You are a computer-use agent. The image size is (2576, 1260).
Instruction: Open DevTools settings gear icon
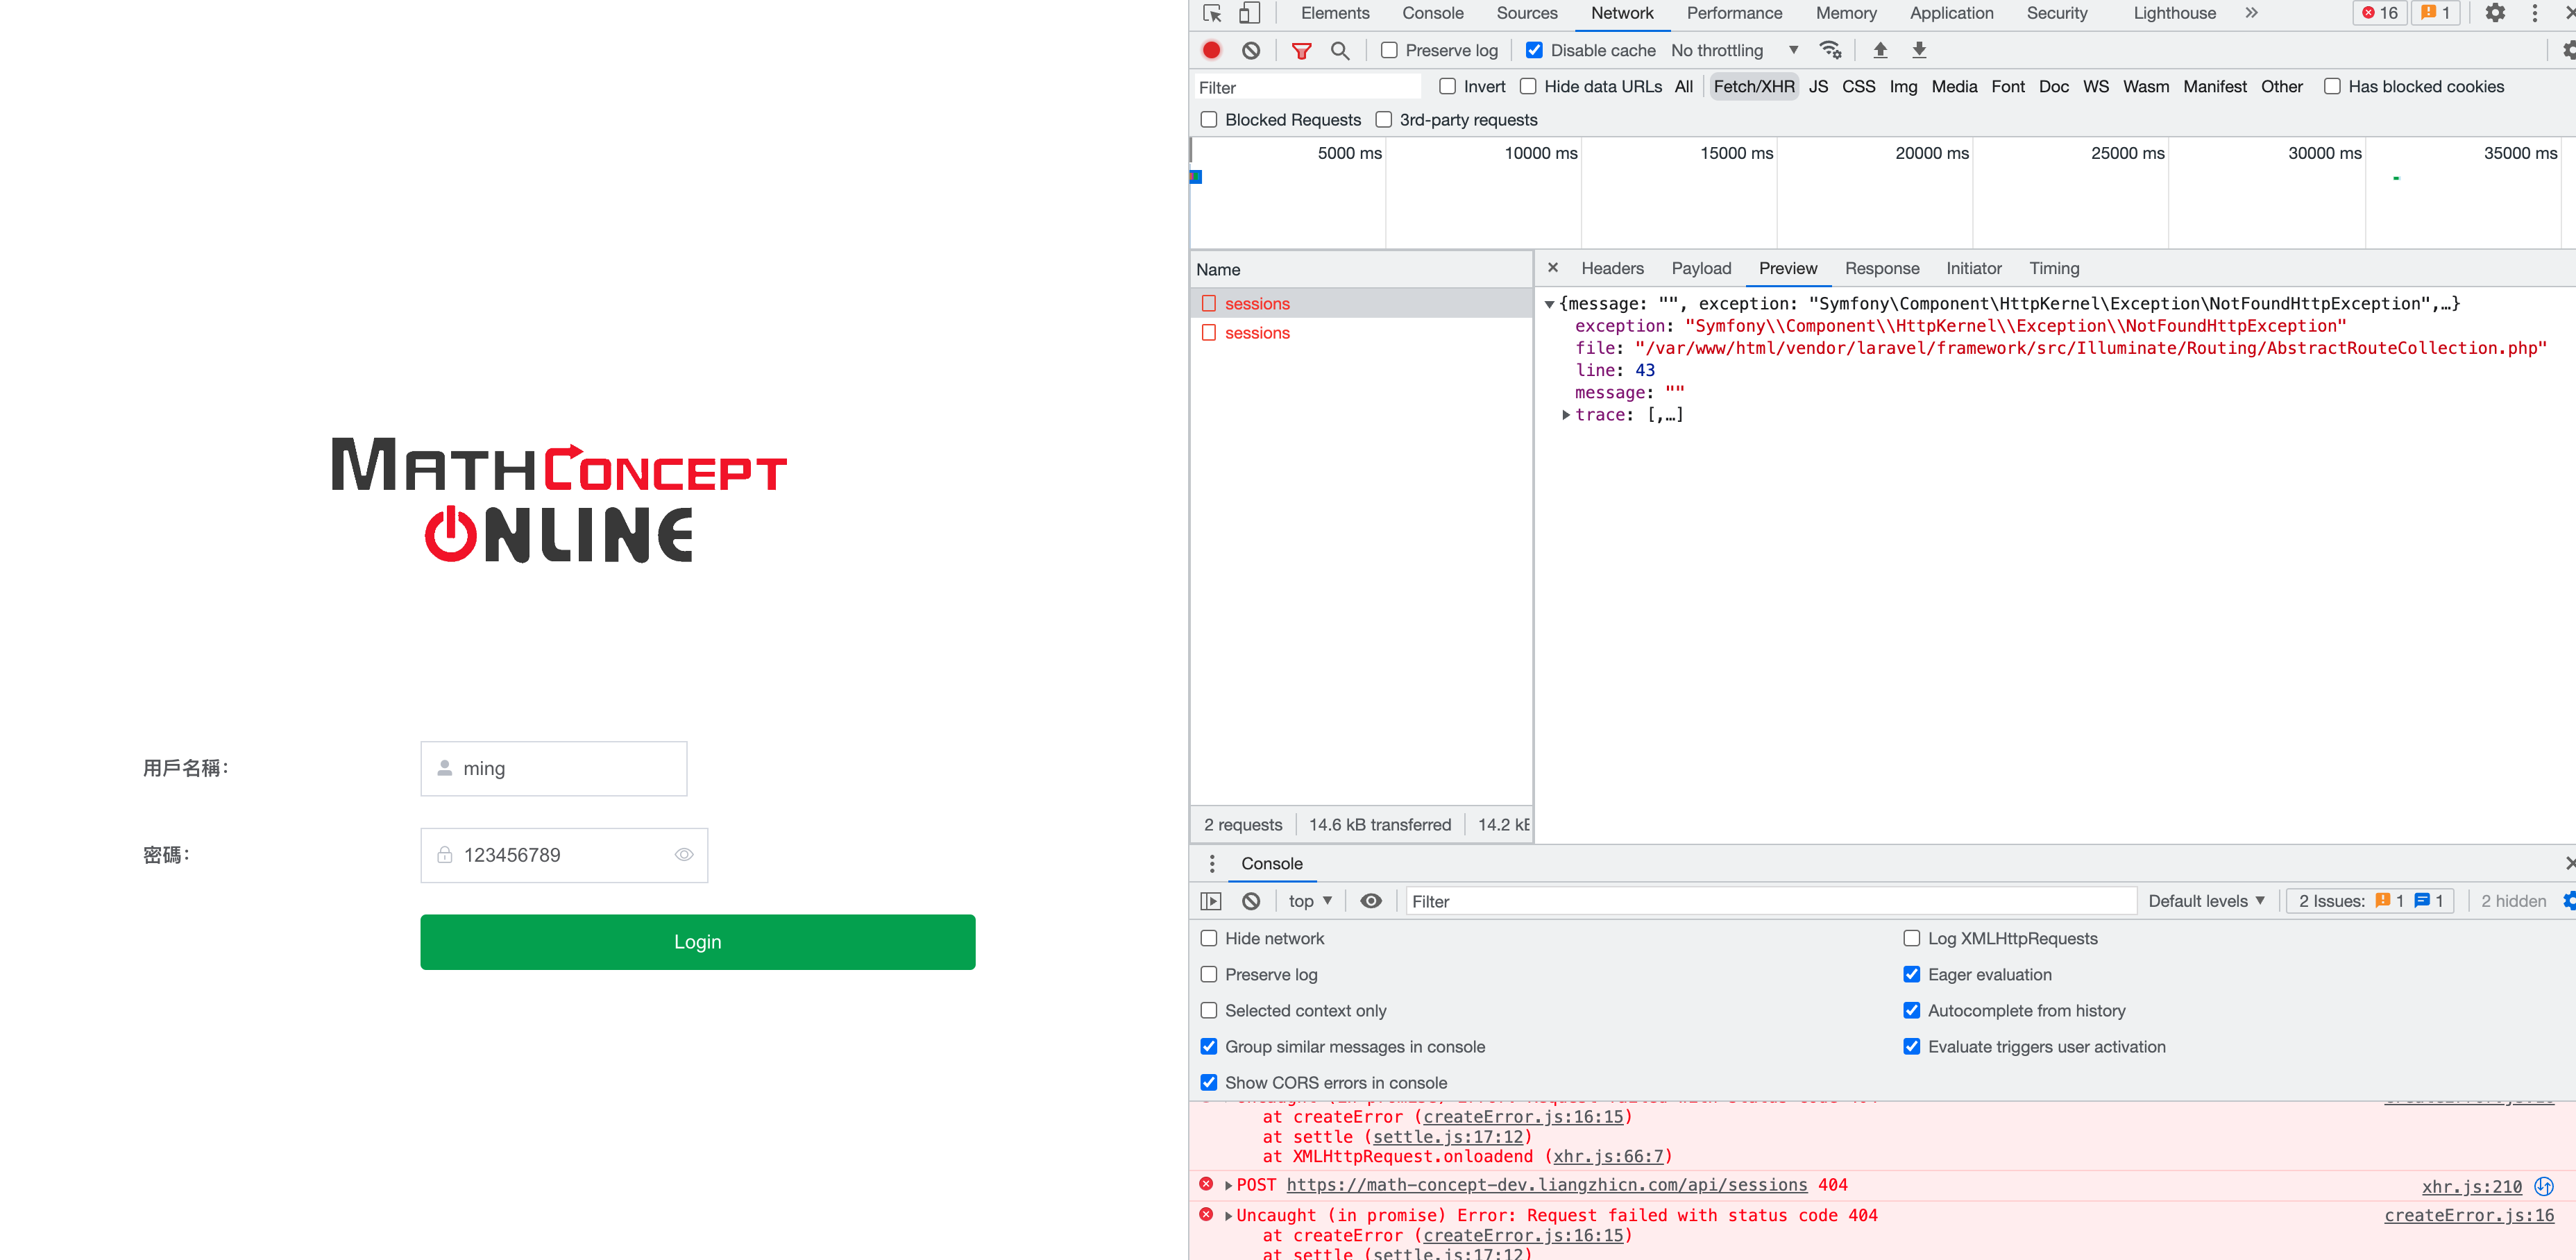coord(2495,13)
